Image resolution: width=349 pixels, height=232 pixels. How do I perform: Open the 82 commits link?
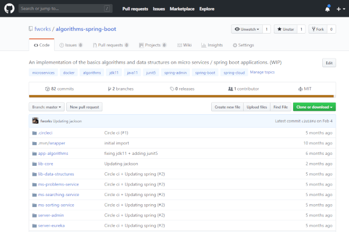pyautogui.click(x=59, y=89)
